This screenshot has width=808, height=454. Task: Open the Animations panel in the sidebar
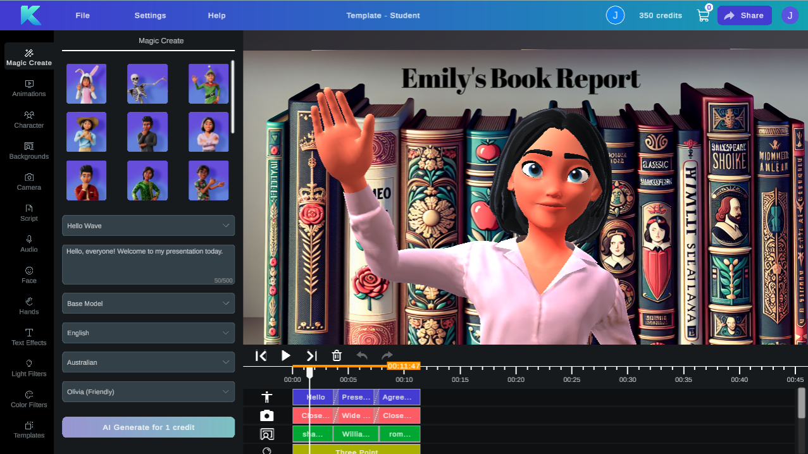pos(28,89)
